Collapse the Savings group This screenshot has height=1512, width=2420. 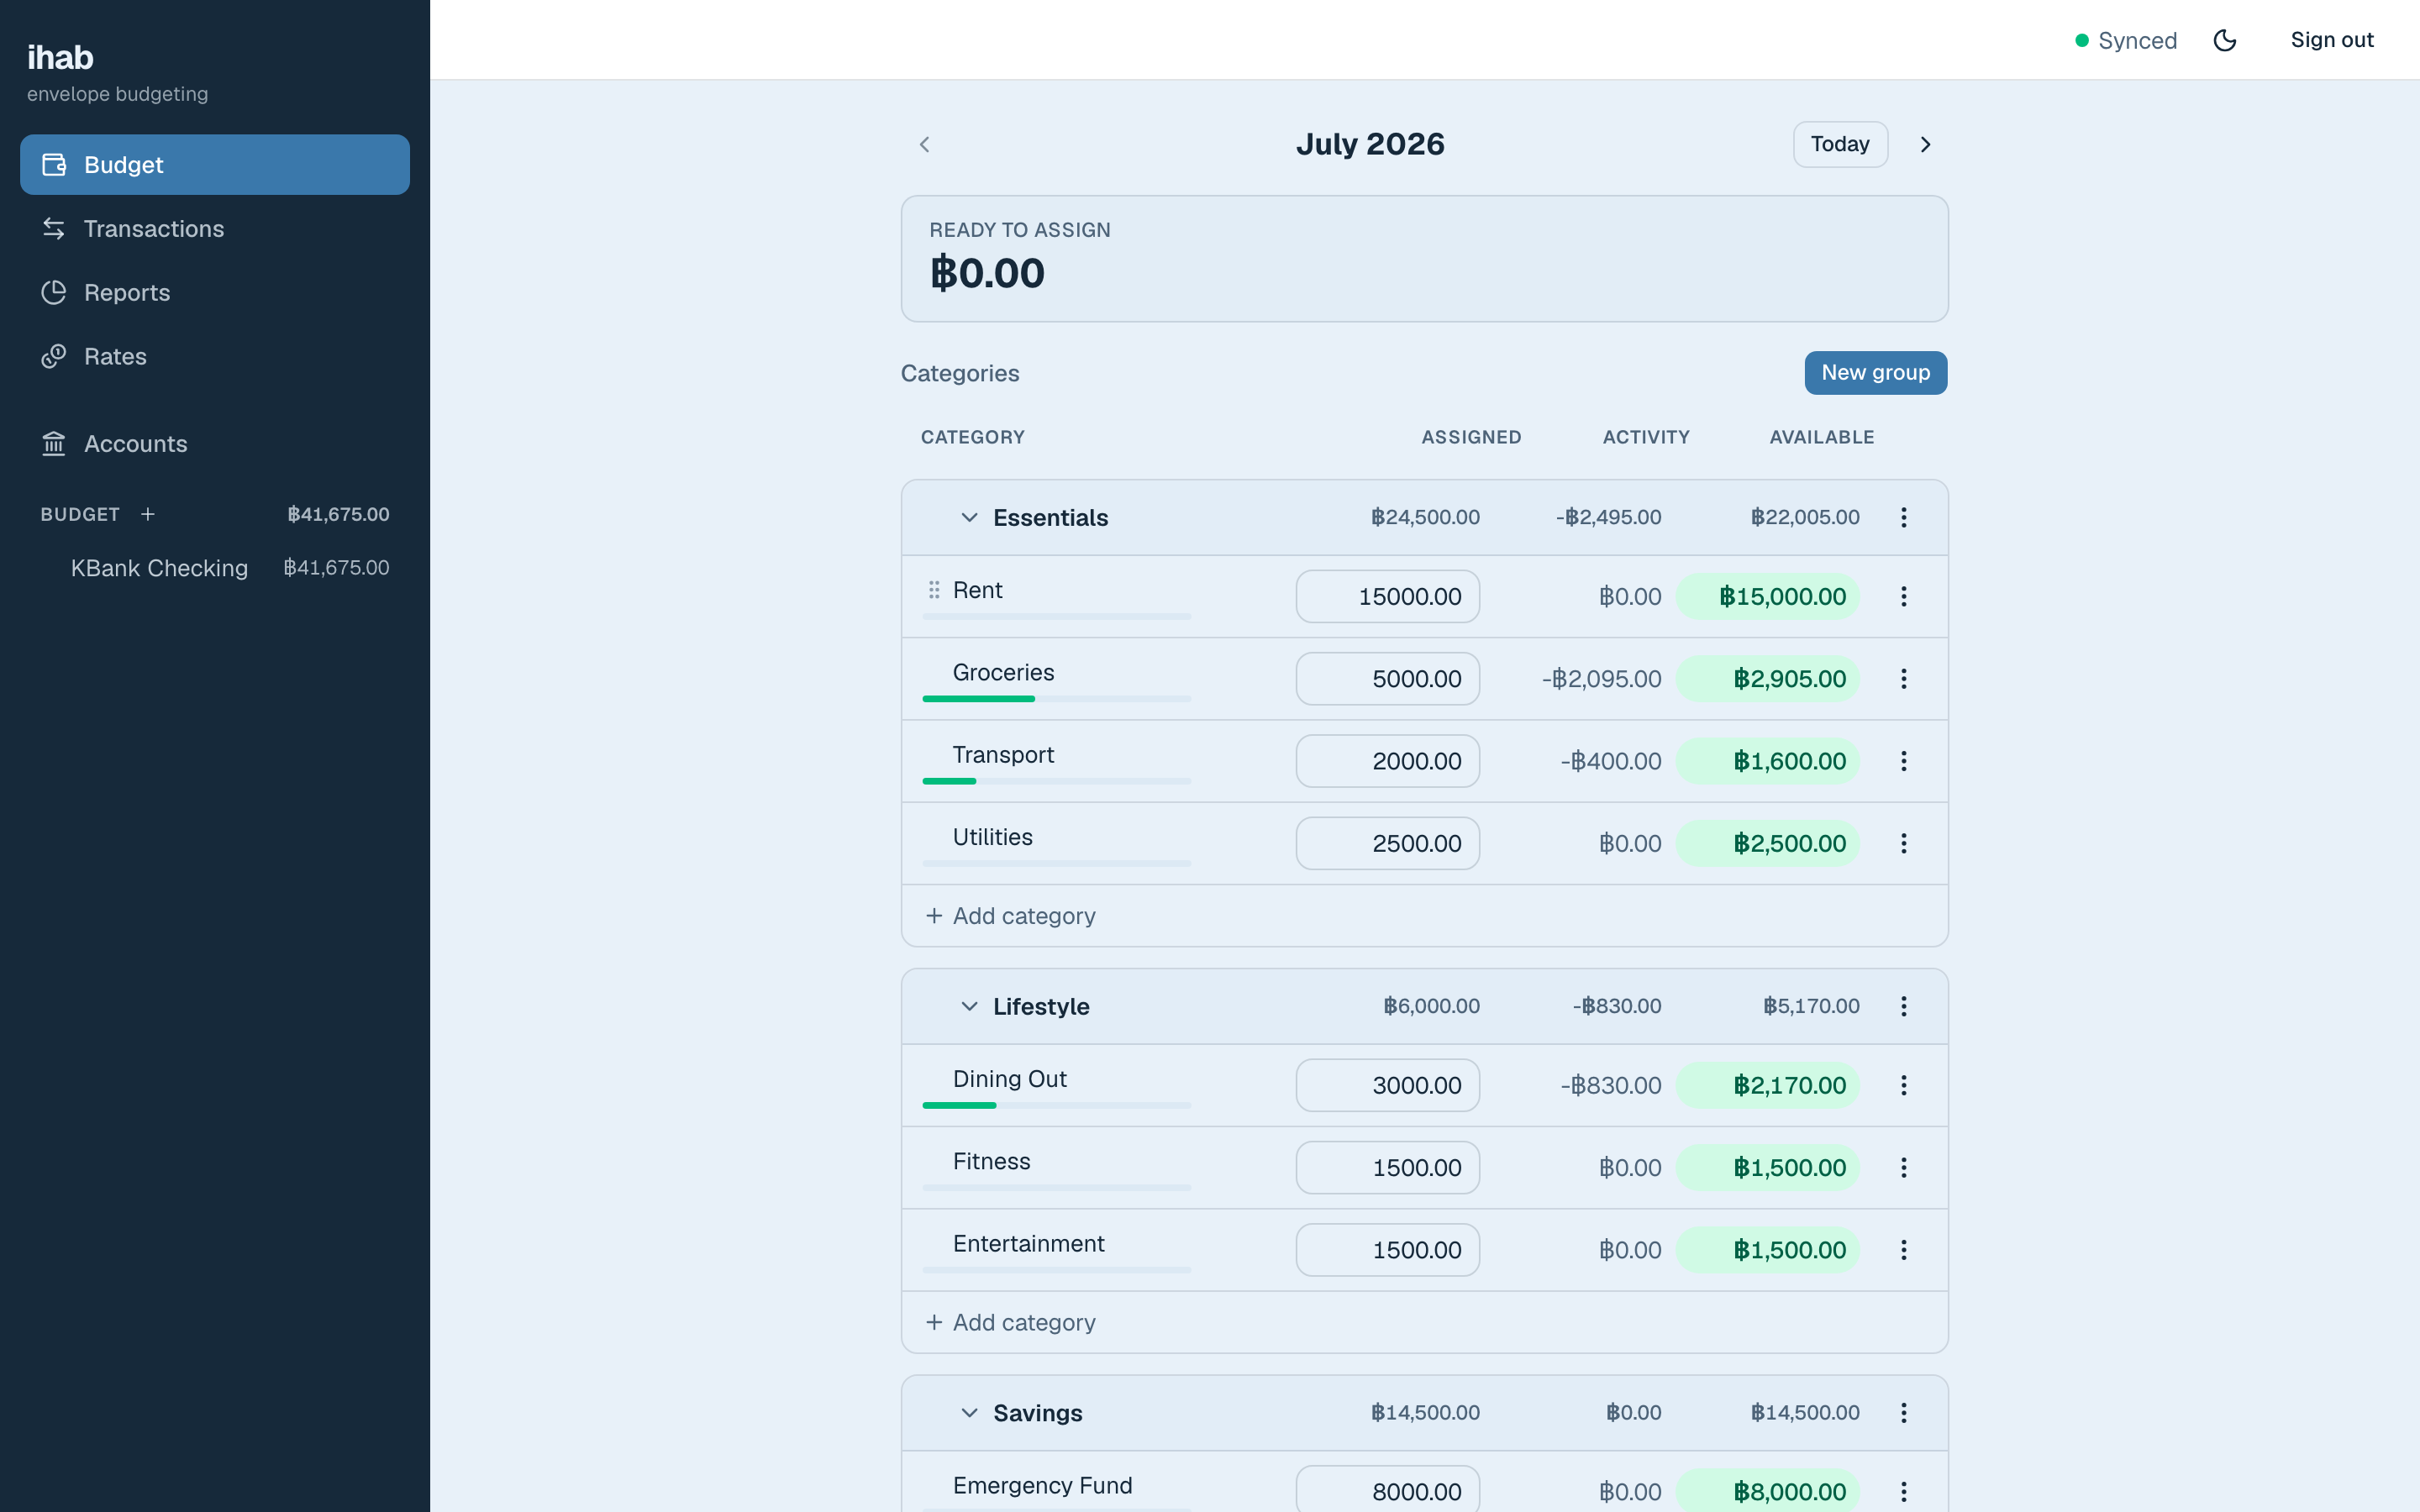click(x=968, y=1413)
